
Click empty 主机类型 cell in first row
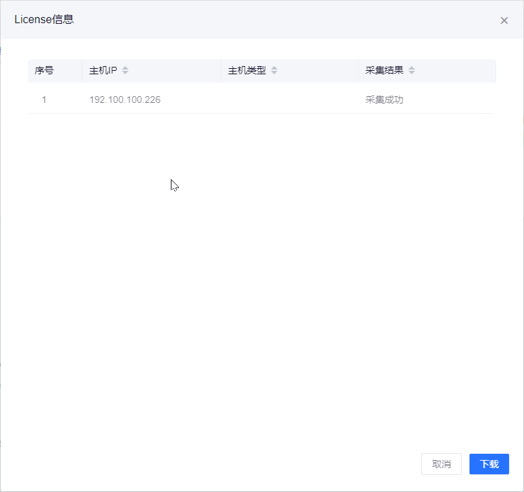(289, 99)
